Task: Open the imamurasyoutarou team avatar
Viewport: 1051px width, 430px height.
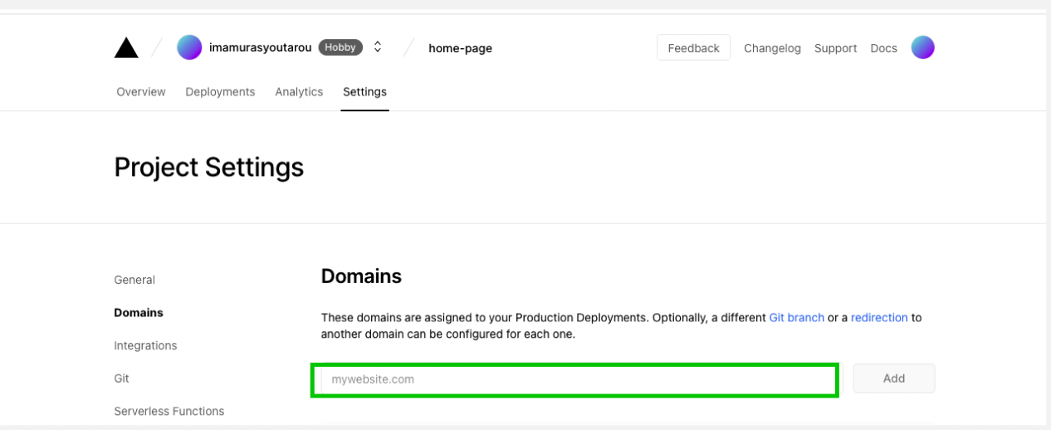Action: [189, 47]
